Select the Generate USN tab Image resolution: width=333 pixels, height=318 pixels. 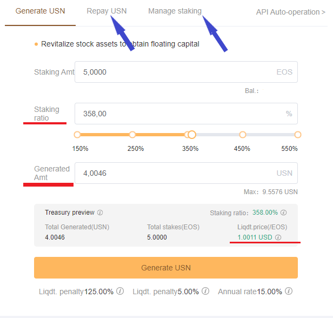coord(40,11)
